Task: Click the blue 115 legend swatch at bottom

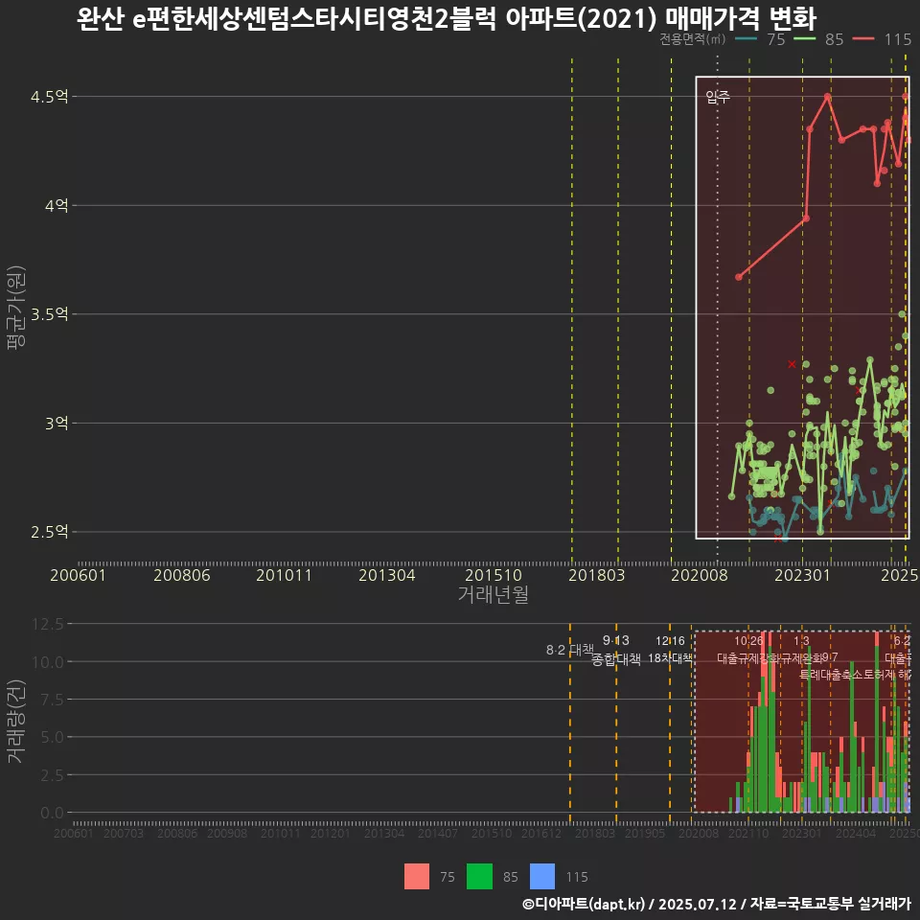Action: pos(542,877)
